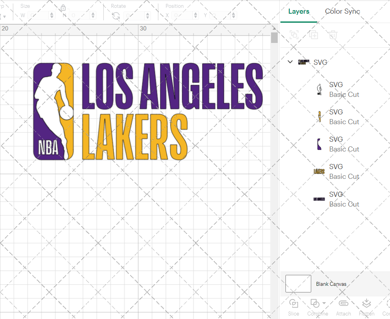The height and width of the screenshot is (319, 390).
Task: Click the canvas vertical scrollbar thumb
Action: pyautogui.click(x=274, y=37)
